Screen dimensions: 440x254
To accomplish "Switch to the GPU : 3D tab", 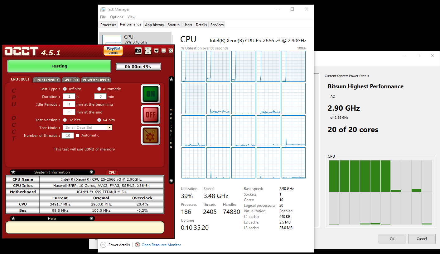I will pos(70,80).
